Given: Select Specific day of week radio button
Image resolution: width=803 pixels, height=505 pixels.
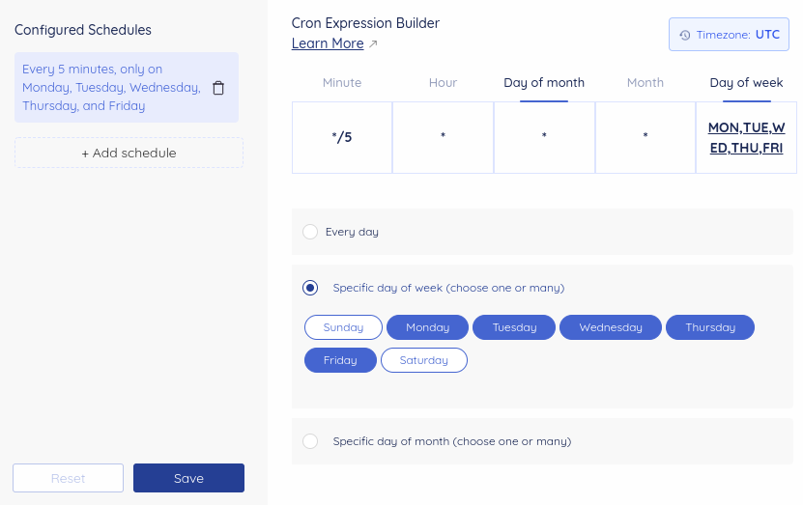Looking at the screenshot, I should pyautogui.click(x=310, y=288).
